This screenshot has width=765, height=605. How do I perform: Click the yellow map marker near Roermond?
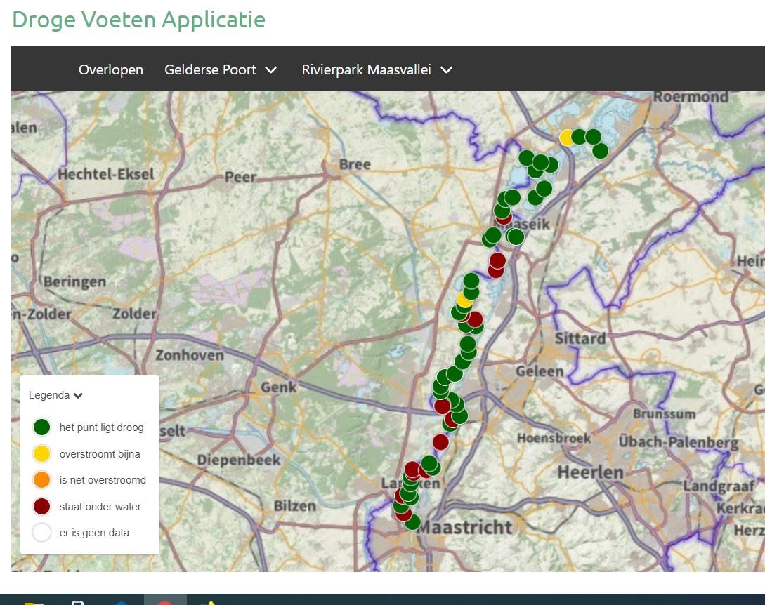pyautogui.click(x=566, y=138)
